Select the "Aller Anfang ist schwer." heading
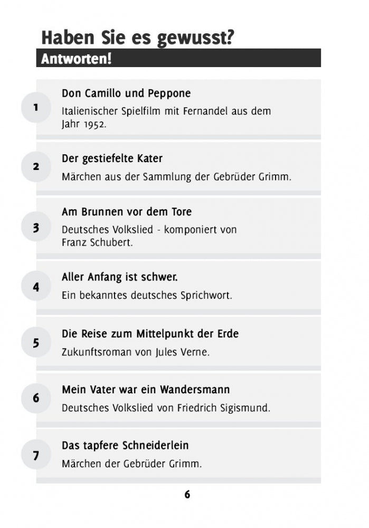 pyautogui.click(x=120, y=277)
